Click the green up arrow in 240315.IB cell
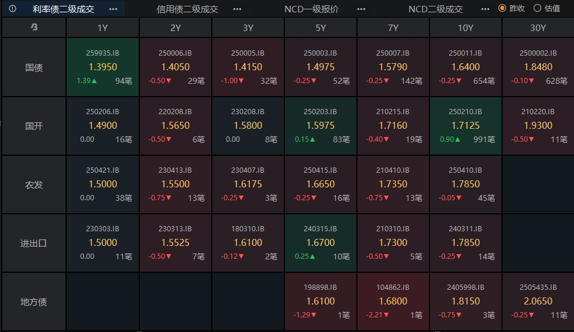This screenshot has height=332, width=574. click(312, 256)
